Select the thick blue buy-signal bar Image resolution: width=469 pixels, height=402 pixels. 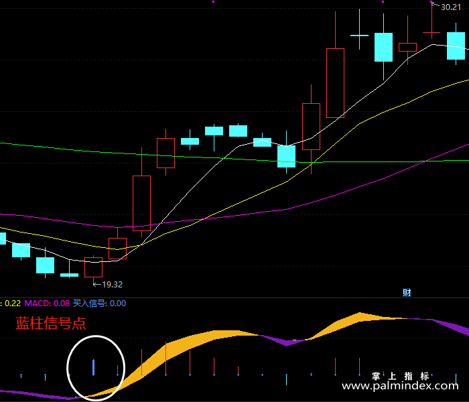94,367
